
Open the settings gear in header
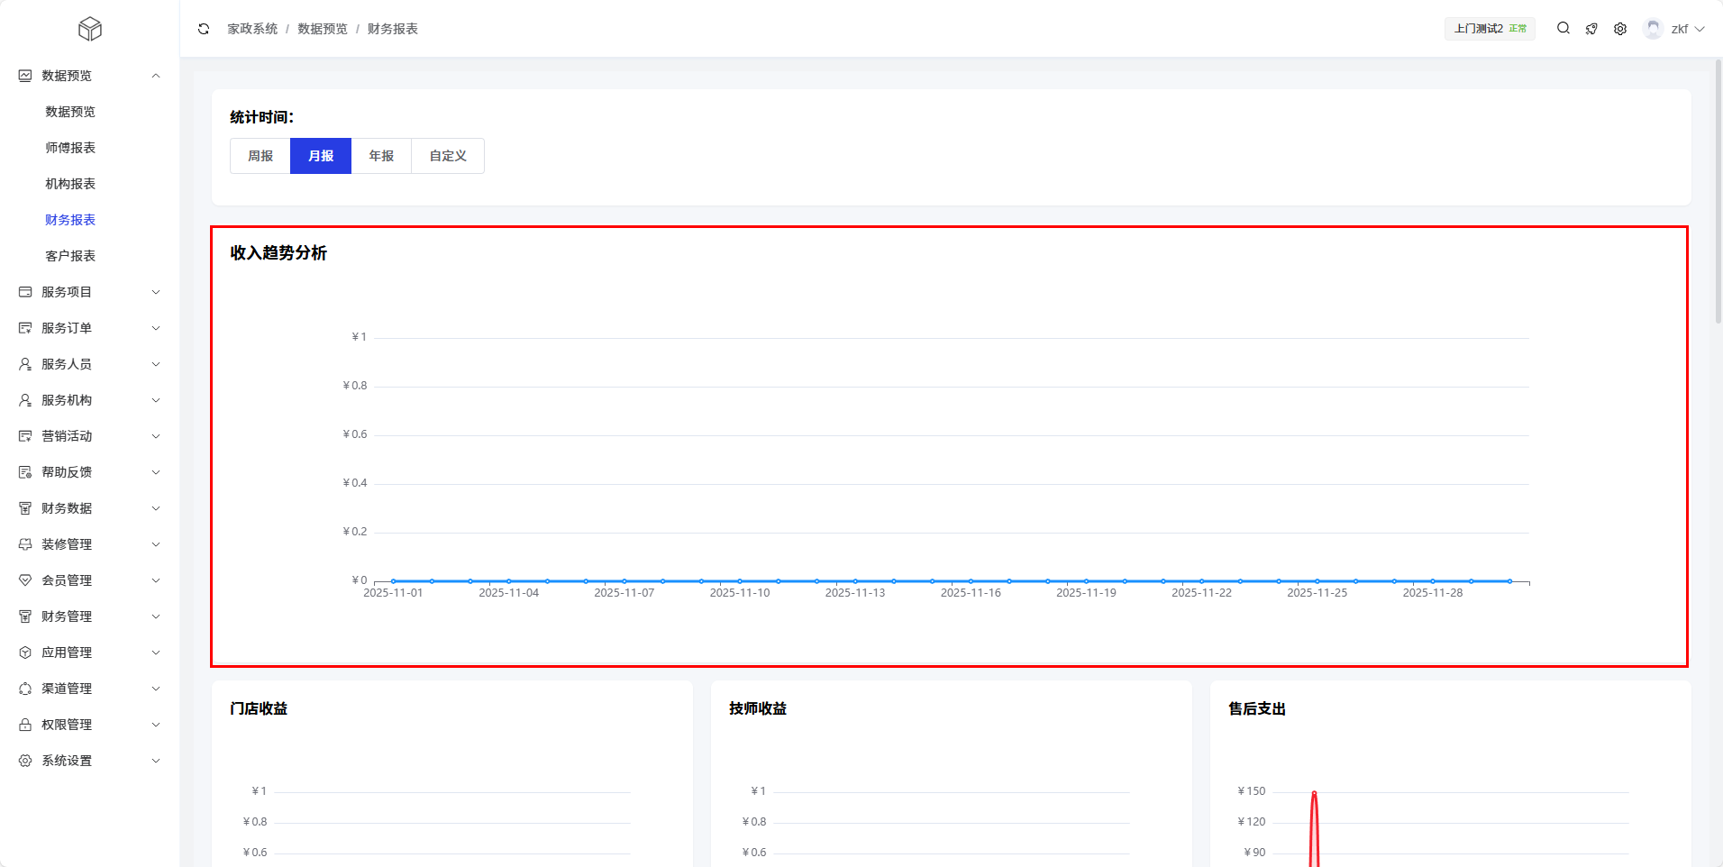pos(1620,29)
